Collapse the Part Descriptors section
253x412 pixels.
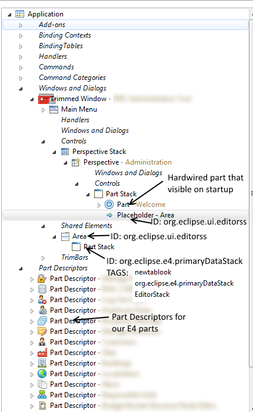click(21, 269)
